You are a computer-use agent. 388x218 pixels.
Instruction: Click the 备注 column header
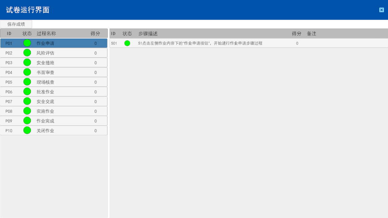click(312, 33)
